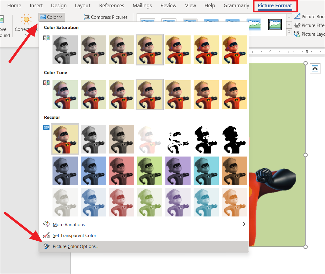The width and height of the screenshot is (325, 274).
Task: Apply the light purple recolor thumbnail
Action: [178, 202]
